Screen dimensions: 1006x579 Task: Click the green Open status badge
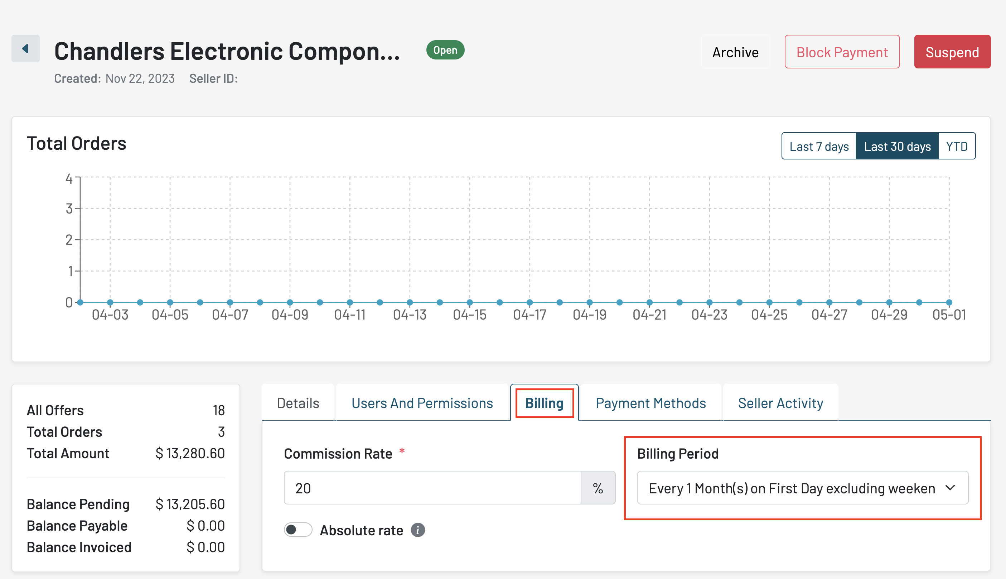tap(445, 50)
